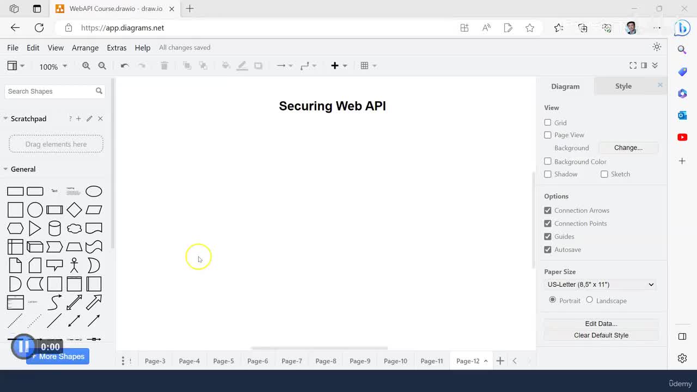Select the Landscape orientation radio

pos(589,300)
